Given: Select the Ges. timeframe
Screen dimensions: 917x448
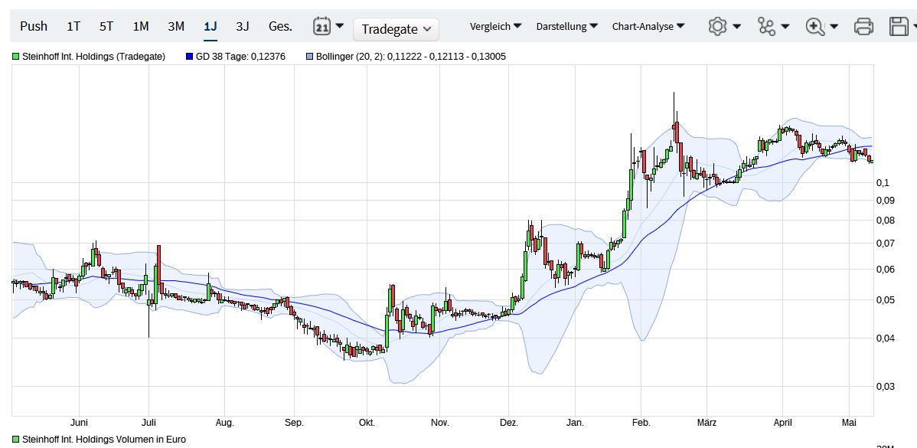Looking at the screenshot, I should click(279, 25).
